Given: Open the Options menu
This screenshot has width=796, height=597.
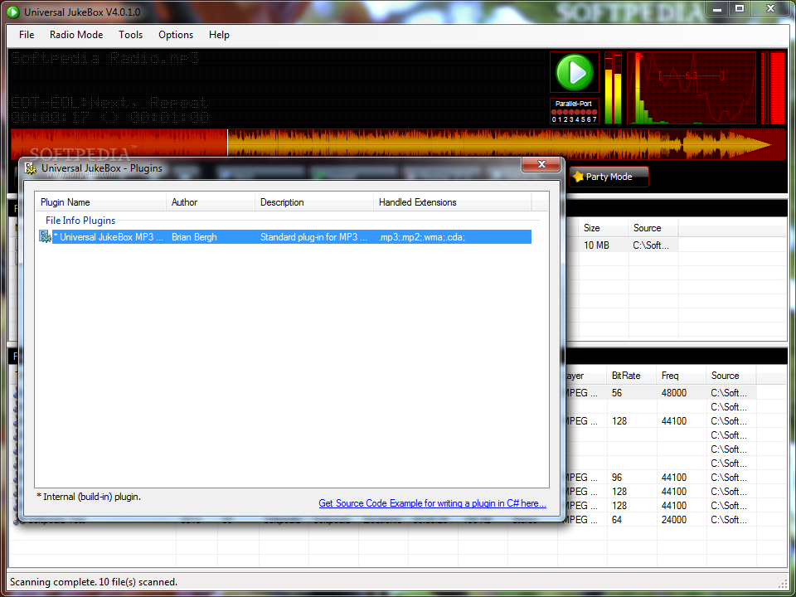Looking at the screenshot, I should coord(176,35).
